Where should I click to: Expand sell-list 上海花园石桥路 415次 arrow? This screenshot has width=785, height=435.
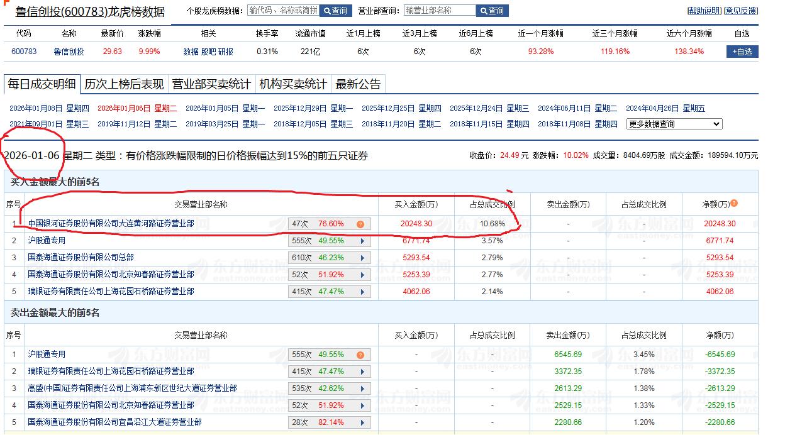point(362,372)
